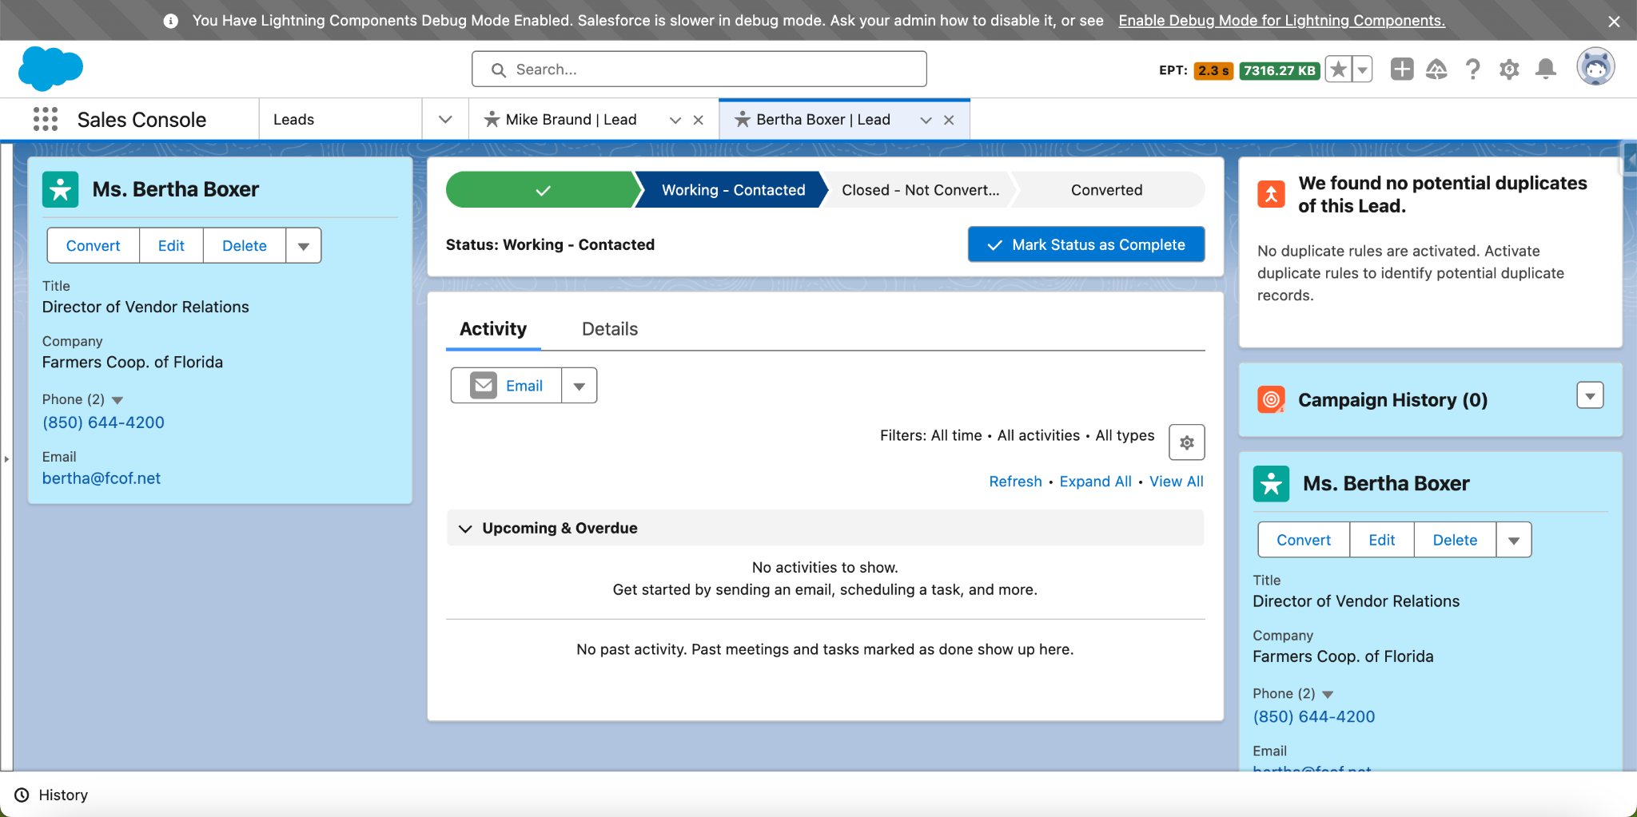Open Bertha Boxer tab actions chevron
The height and width of the screenshot is (817, 1637).
(x=926, y=120)
